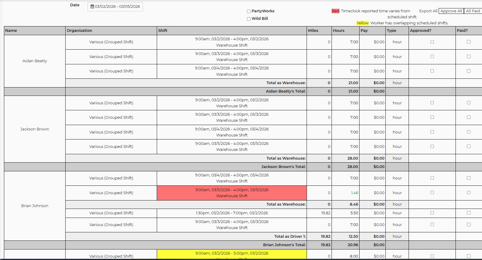Select the Brian Johnson name cell
This screenshot has width=482, height=260.
tap(35, 206)
